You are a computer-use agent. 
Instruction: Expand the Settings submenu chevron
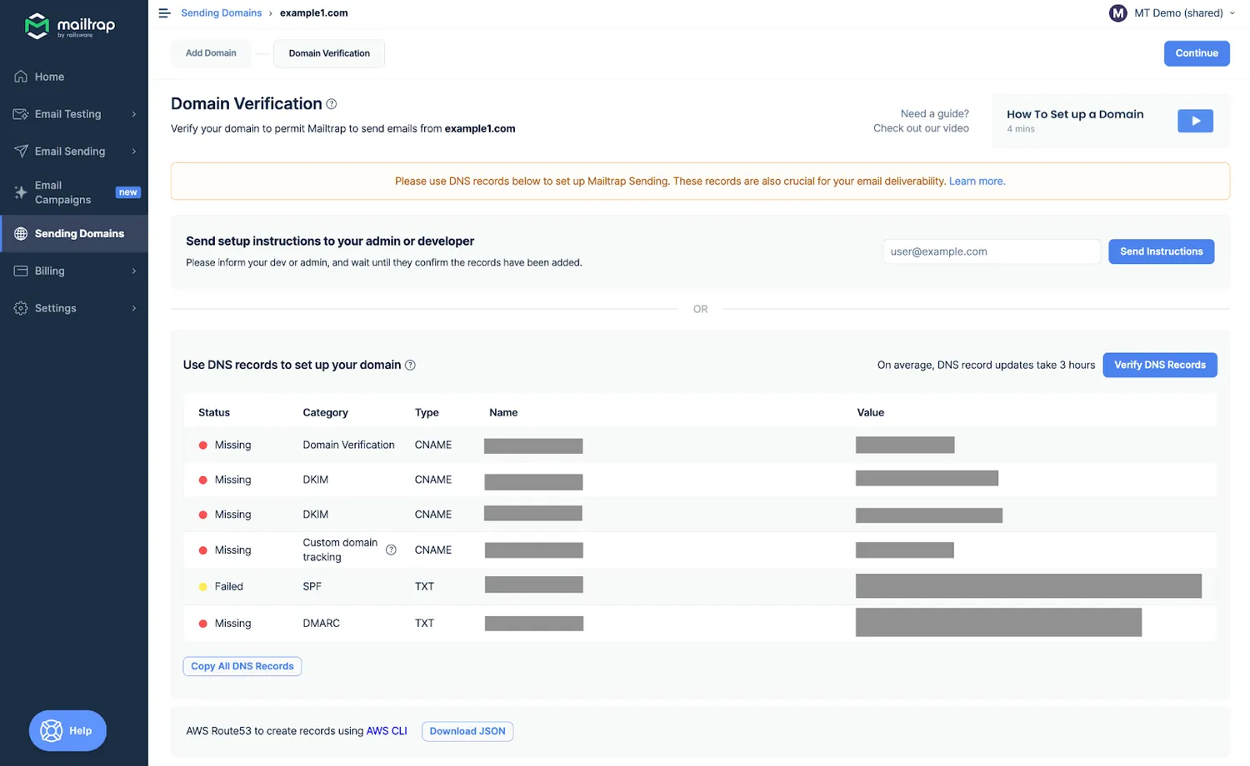(134, 308)
